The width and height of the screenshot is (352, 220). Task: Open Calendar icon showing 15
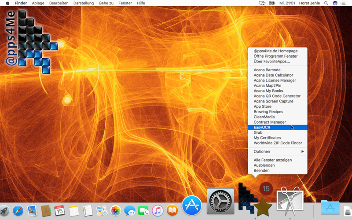60,211
